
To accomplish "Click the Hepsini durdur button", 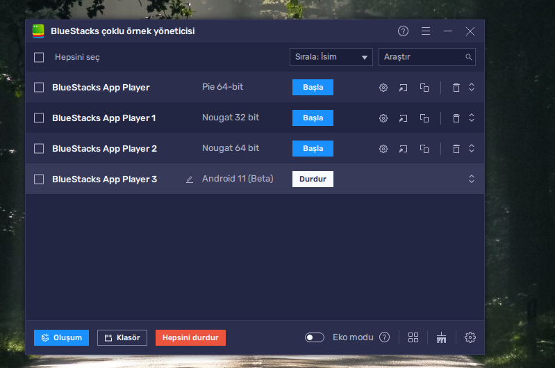I will point(190,337).
